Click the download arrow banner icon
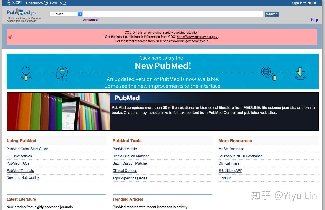Viewport: 325px width, 210px height. click(x=300, y=74)
